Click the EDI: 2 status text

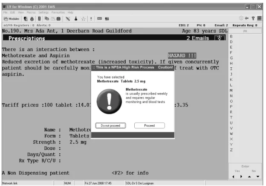[x=184, y=25]
